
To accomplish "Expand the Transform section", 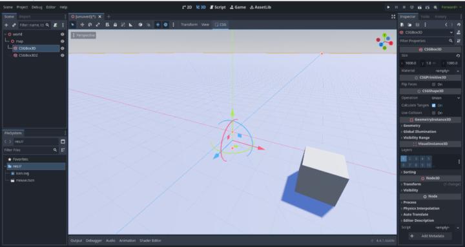I will (x=411, y=184).
